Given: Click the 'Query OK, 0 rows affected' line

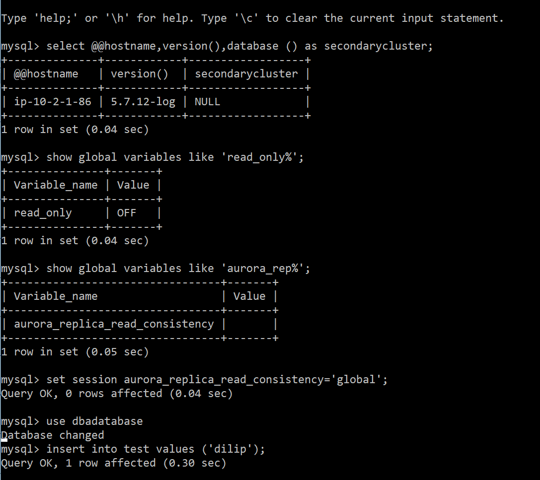Looking at the screenshot, I should tap(117, 394).
